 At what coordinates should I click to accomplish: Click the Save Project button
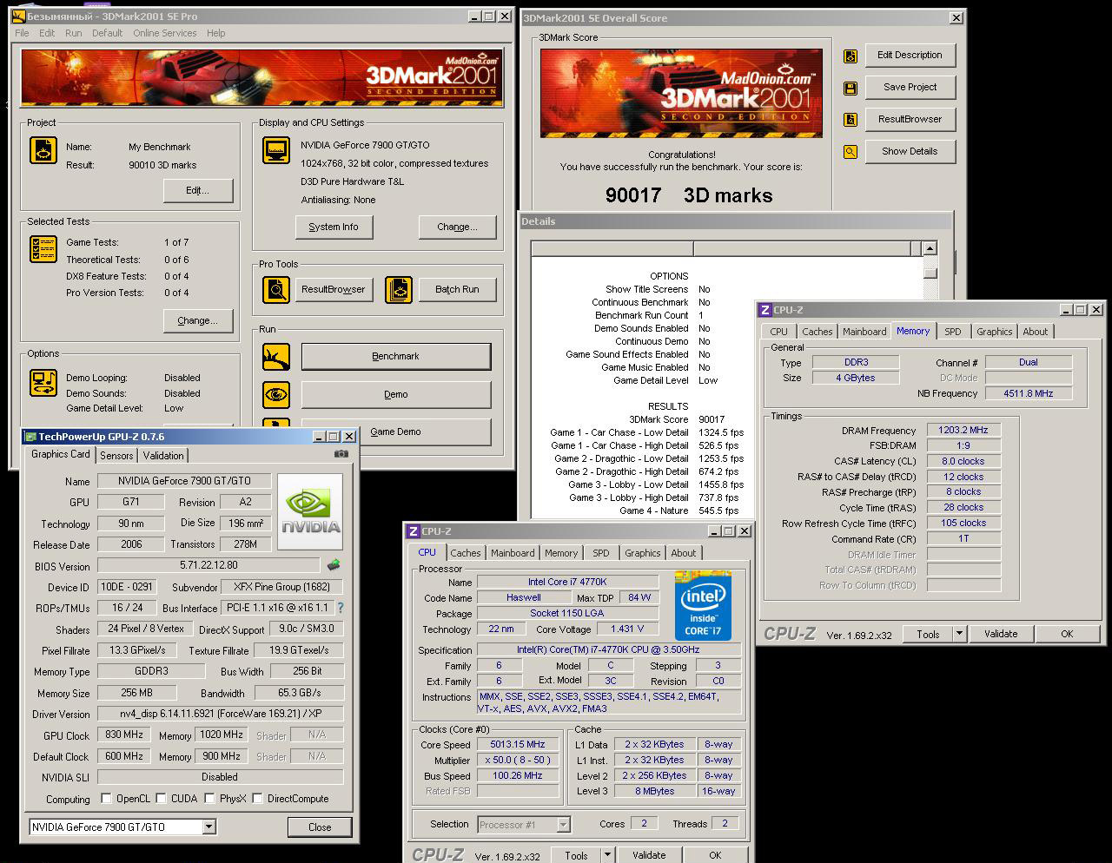click(x=910, y=87)
